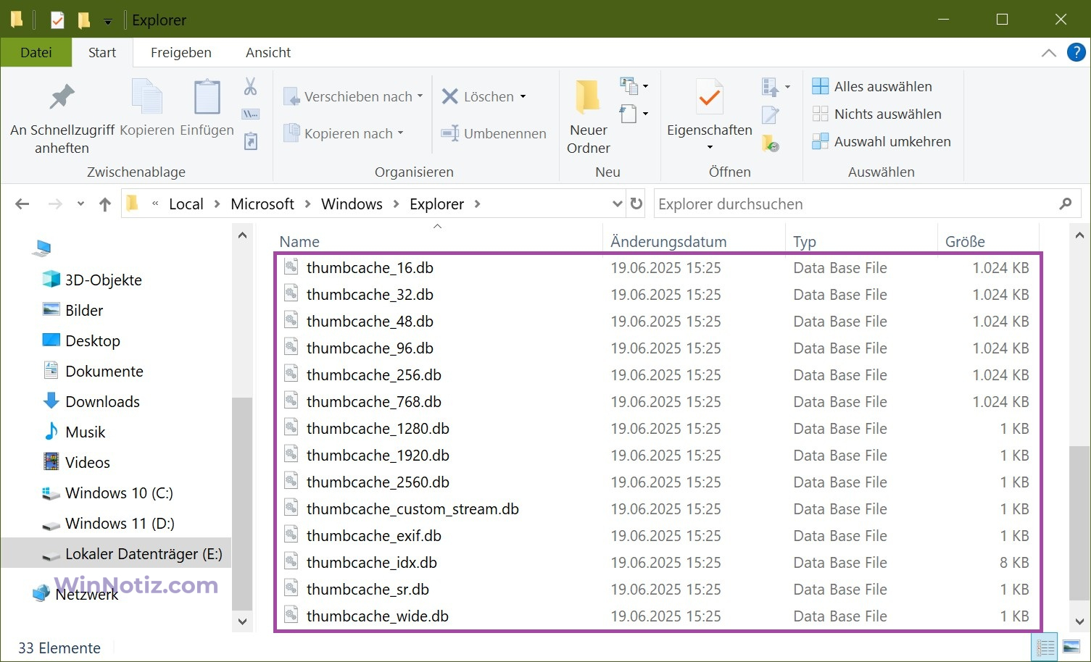Click the Kopieren ribbon button

pyautogui.click(x=147, y=109)
